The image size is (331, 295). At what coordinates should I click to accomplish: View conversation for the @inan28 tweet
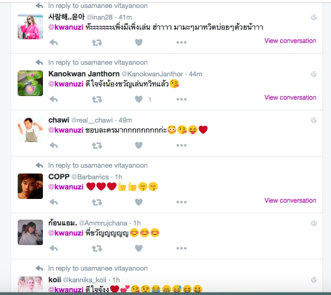coord(290,41)
